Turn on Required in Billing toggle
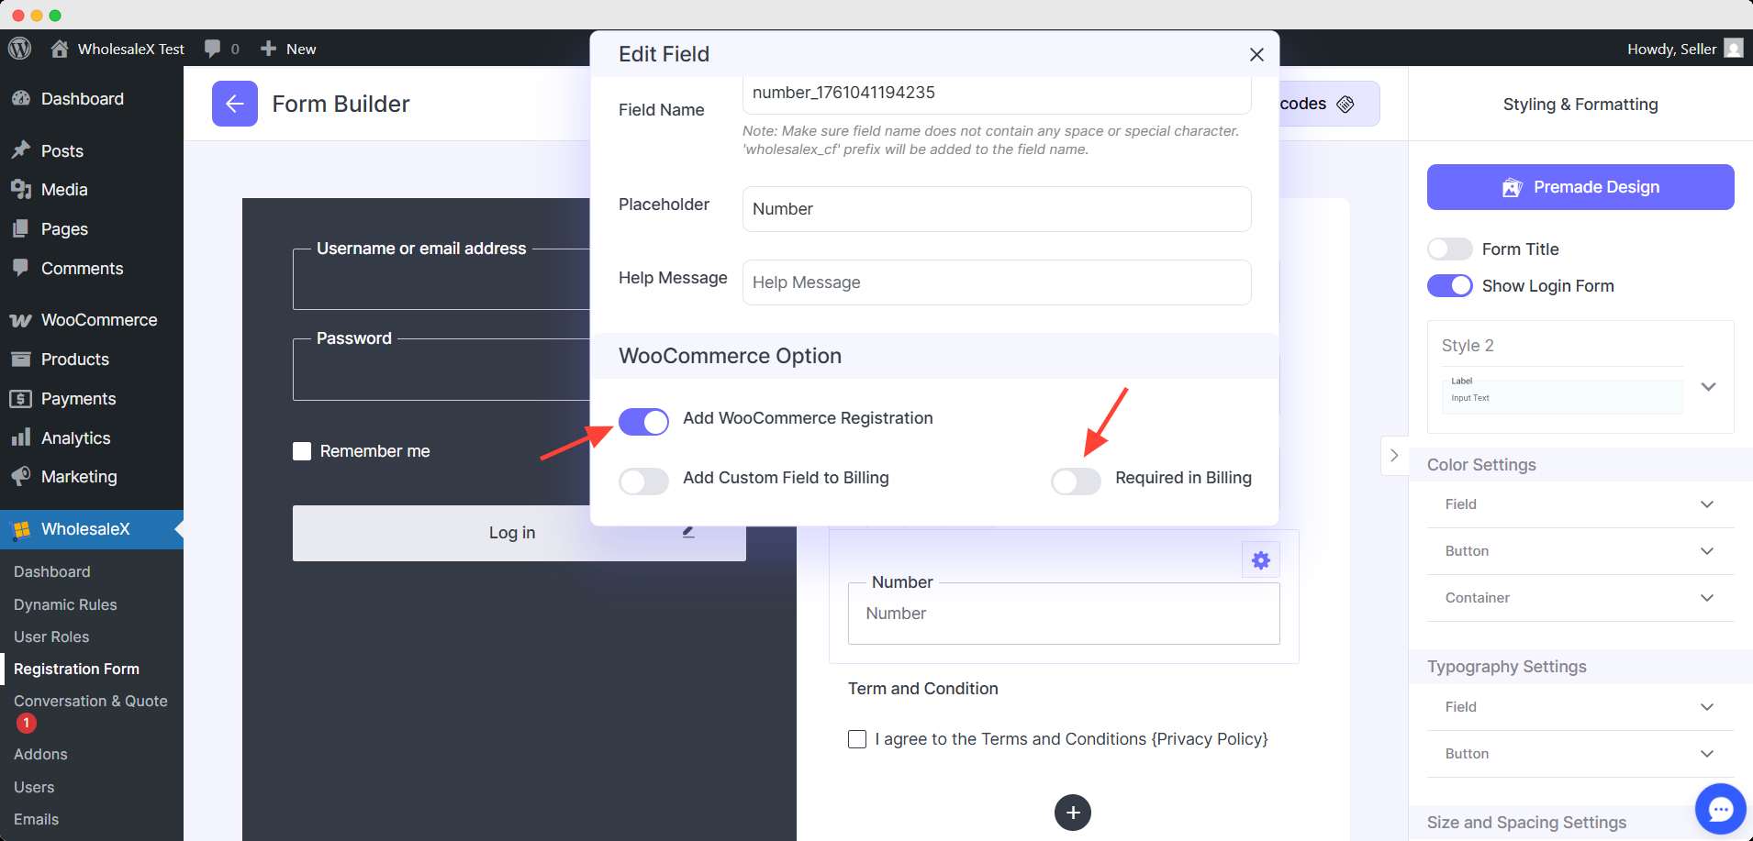Viewport: 1753px width, 841px height. coord(1076,481)
